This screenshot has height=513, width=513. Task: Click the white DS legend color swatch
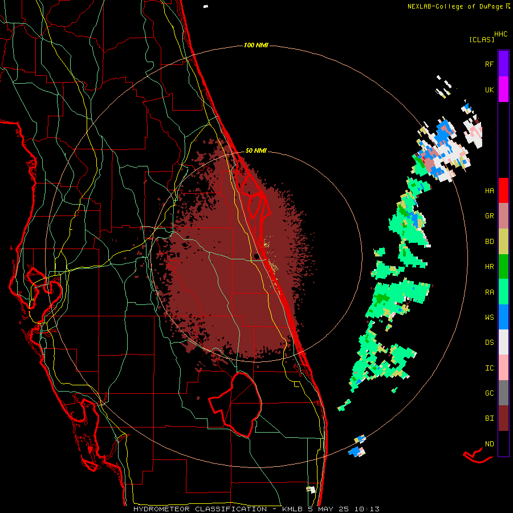(x=503, y=342)
